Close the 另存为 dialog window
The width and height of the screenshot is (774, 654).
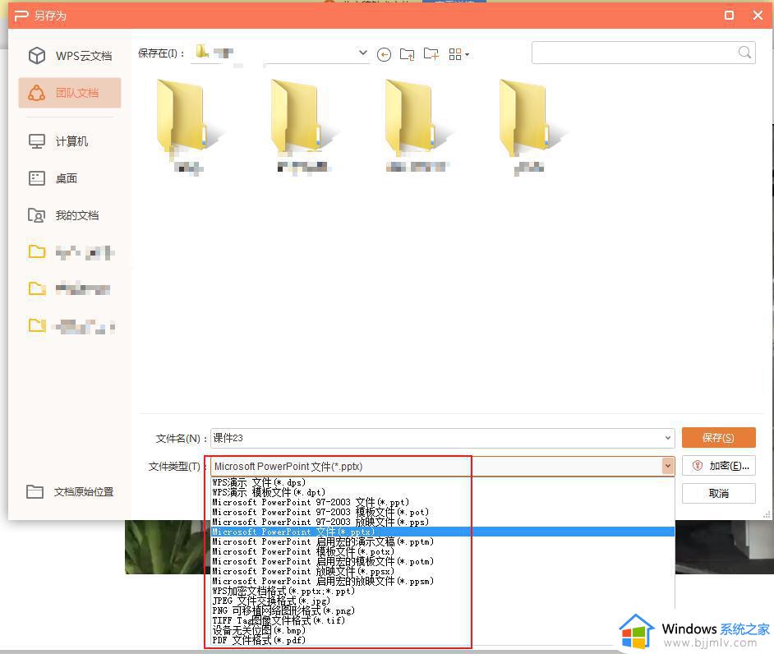click(x=758, y=16)
